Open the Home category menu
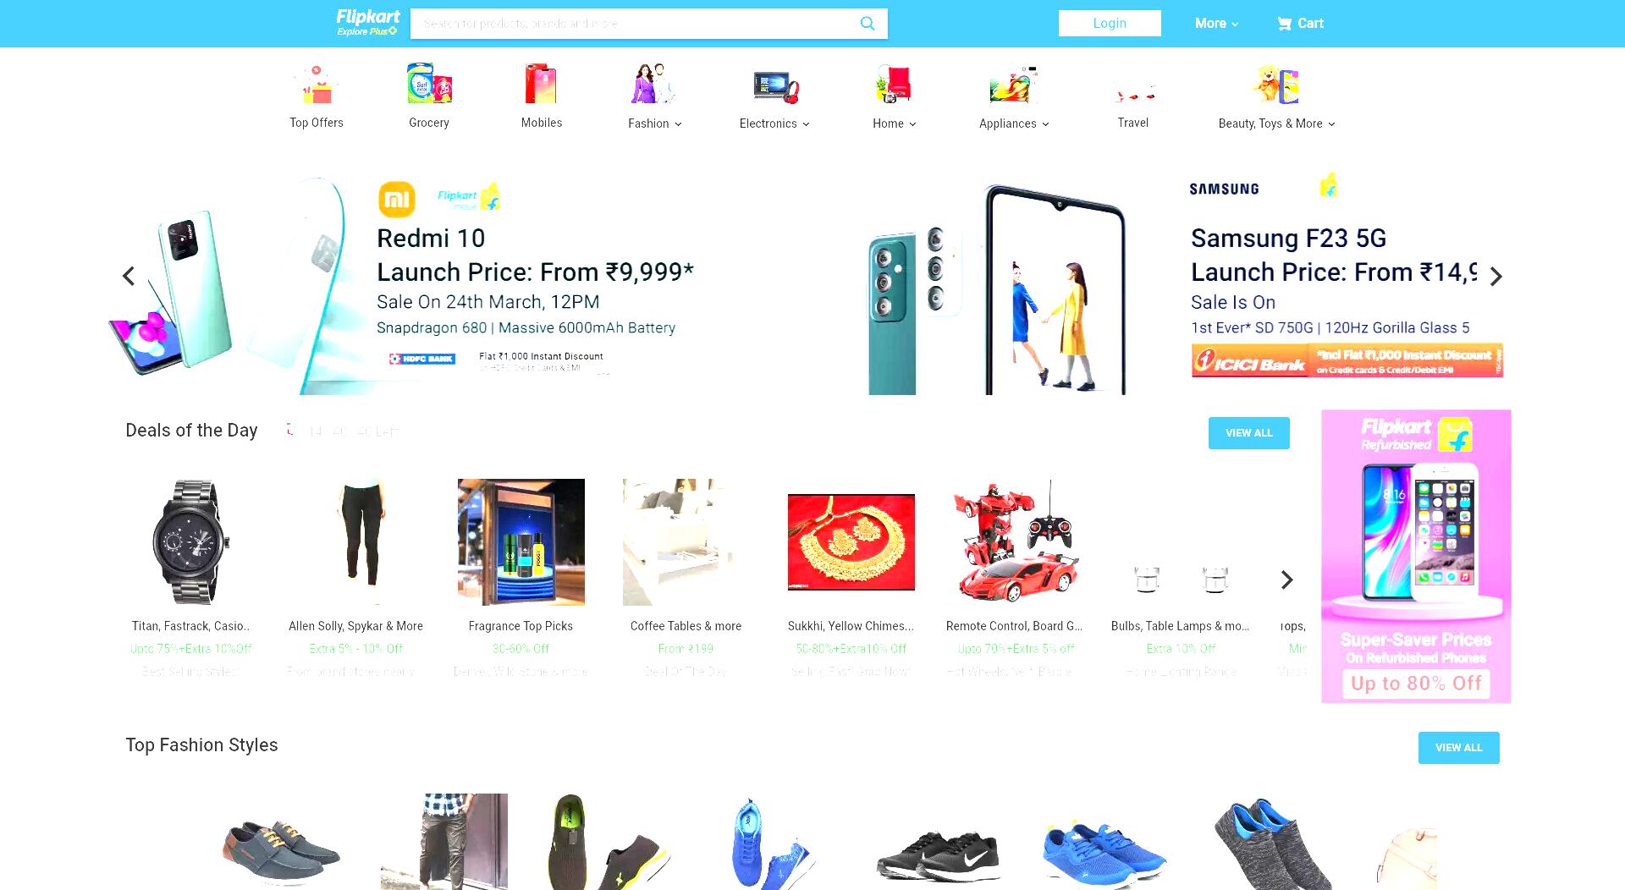The width and height of the screenshot is (1625, 890). [895, 124]
